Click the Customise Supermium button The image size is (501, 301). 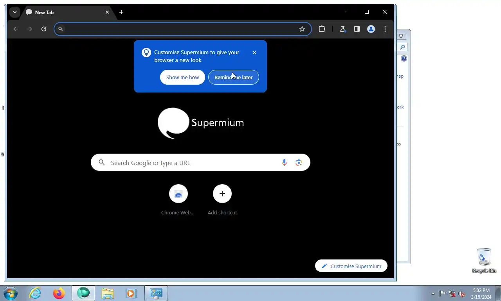coord(351,266)
